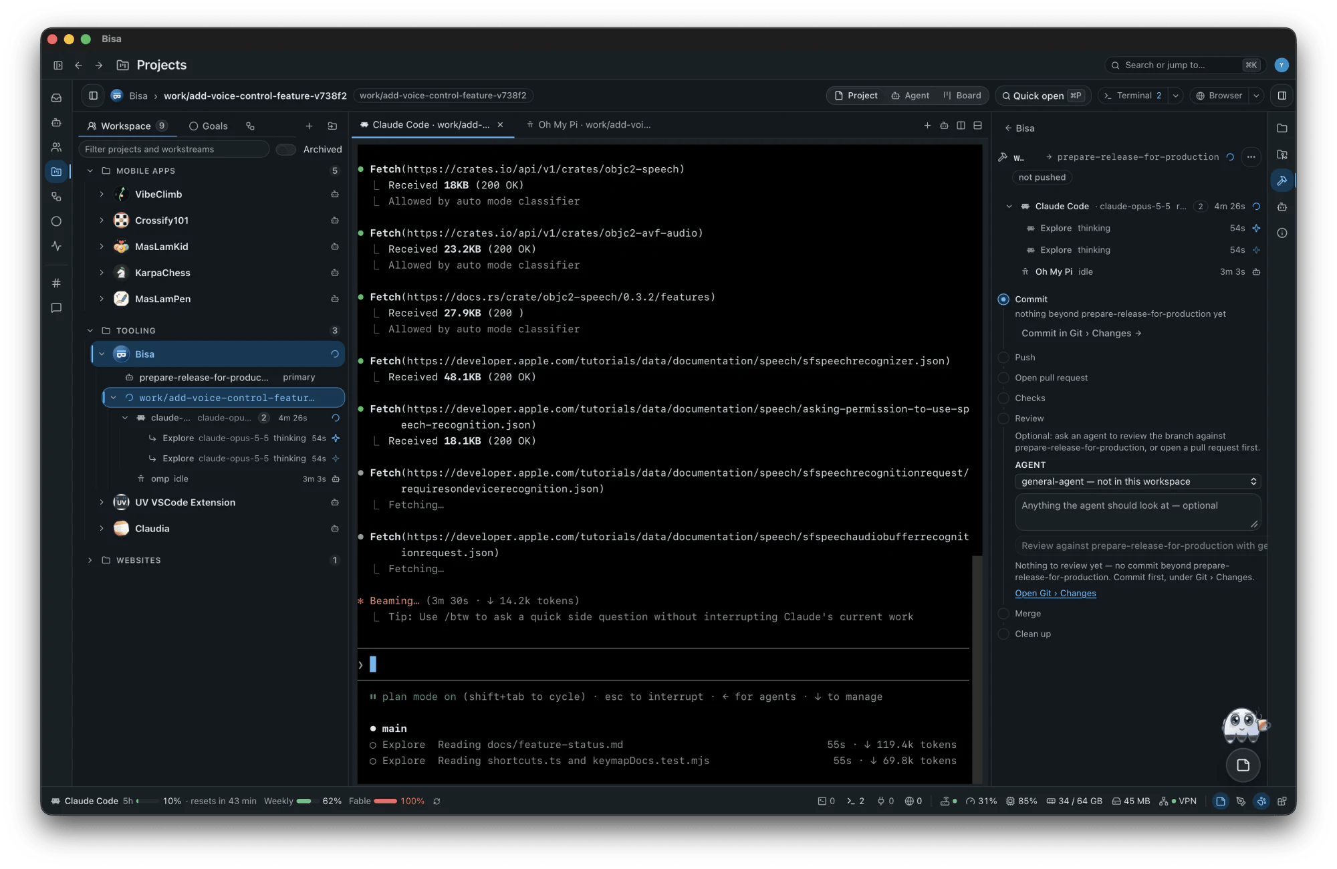1337x869 pixels.
Task: Open the chat bubble icon in sidebar
Action: coord(57,308)
